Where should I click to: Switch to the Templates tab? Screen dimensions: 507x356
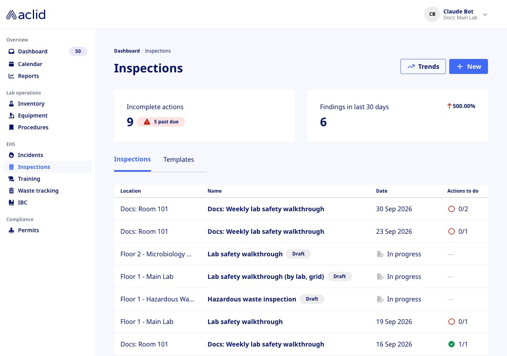click(x=179, y=159)
